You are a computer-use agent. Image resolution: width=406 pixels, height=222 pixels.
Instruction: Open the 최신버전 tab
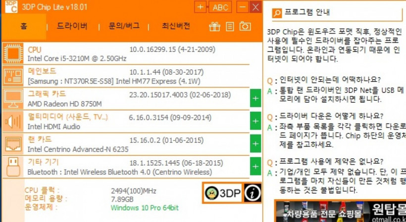click(x=176, y=26)
